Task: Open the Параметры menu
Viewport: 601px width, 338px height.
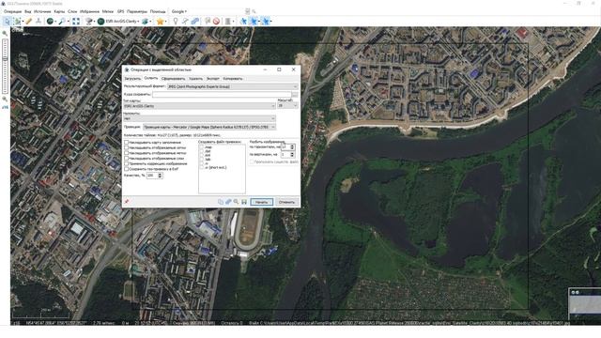Action: click(136, 11)
